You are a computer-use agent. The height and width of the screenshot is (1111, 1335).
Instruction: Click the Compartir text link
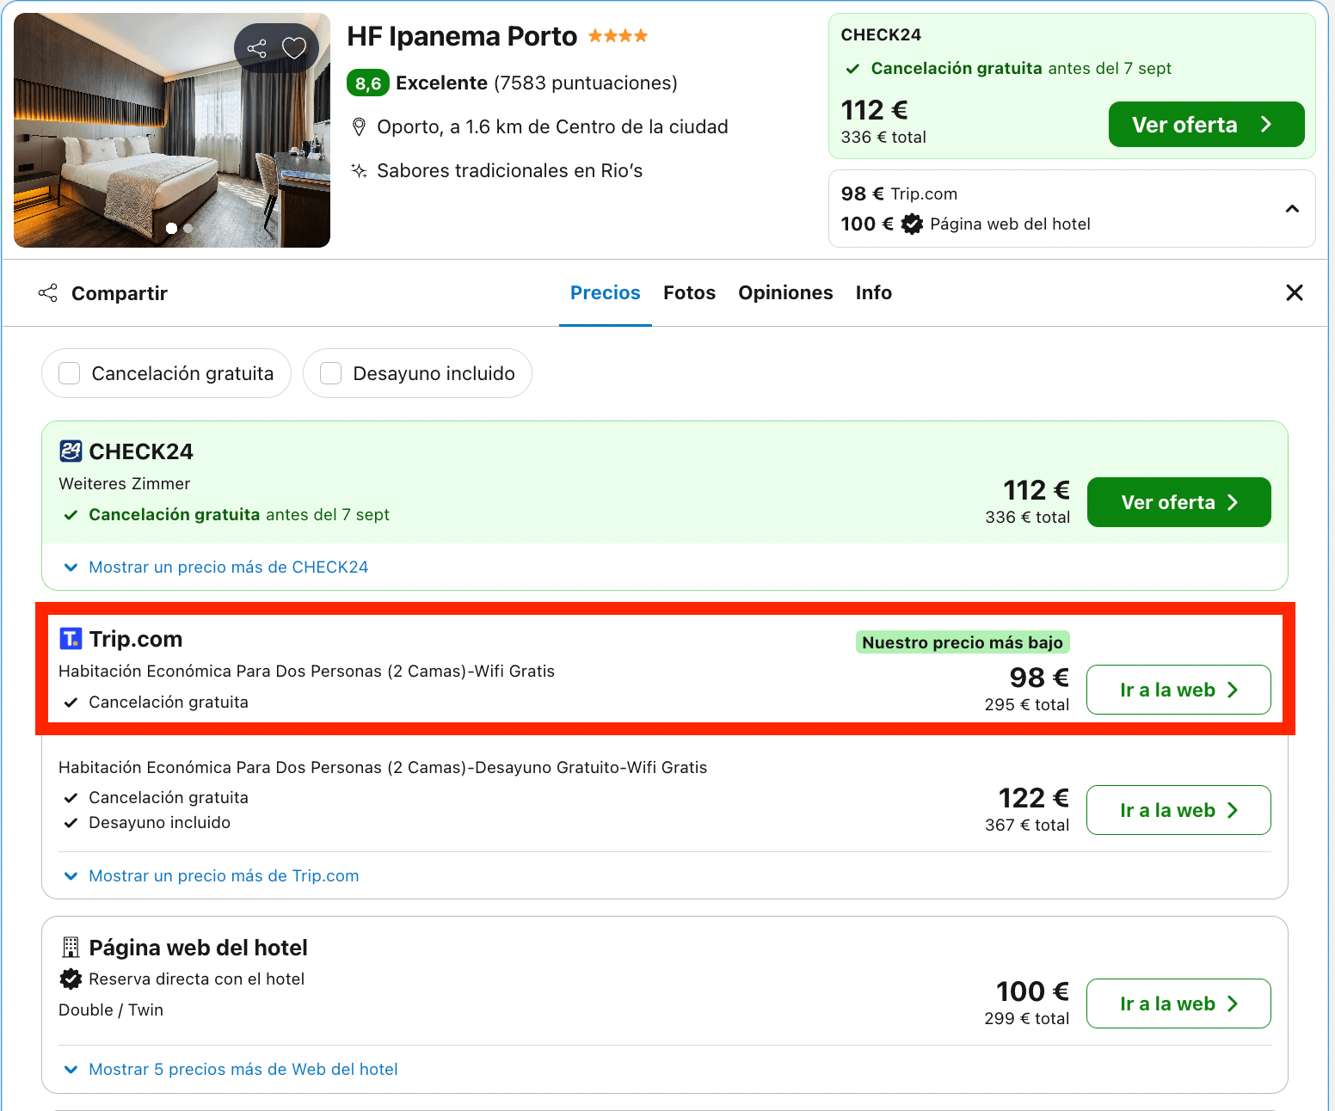click(120, 293)
